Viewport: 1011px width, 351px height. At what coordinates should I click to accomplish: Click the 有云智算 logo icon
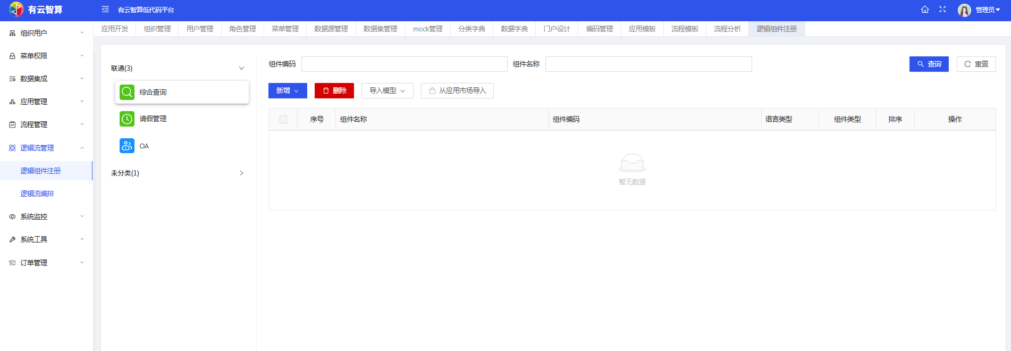click(16, 10)
